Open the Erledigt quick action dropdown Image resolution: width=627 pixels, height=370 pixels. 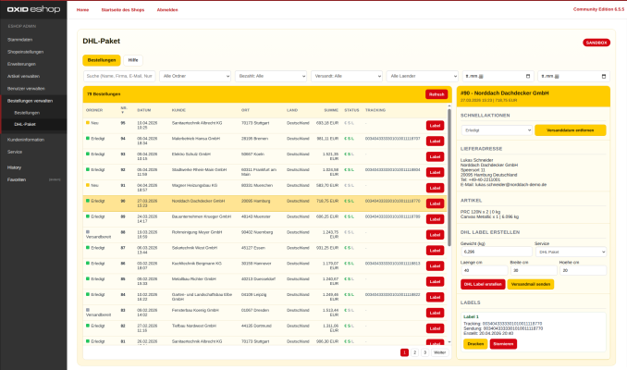coord(497,130)
